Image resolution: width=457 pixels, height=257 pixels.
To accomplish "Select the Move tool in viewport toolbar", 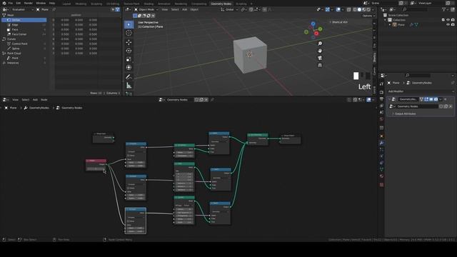I will pos(129,42).
